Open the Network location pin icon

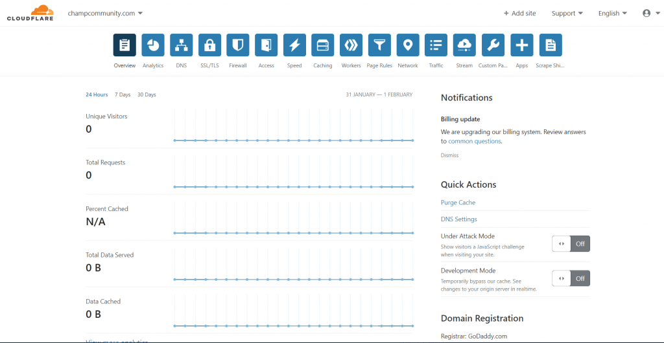408,45
